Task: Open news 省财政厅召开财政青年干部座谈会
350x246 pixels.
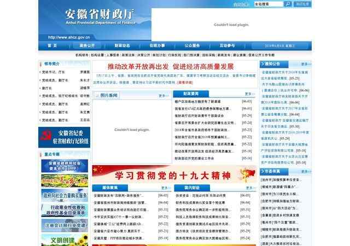Action: (x=199, y=116)
